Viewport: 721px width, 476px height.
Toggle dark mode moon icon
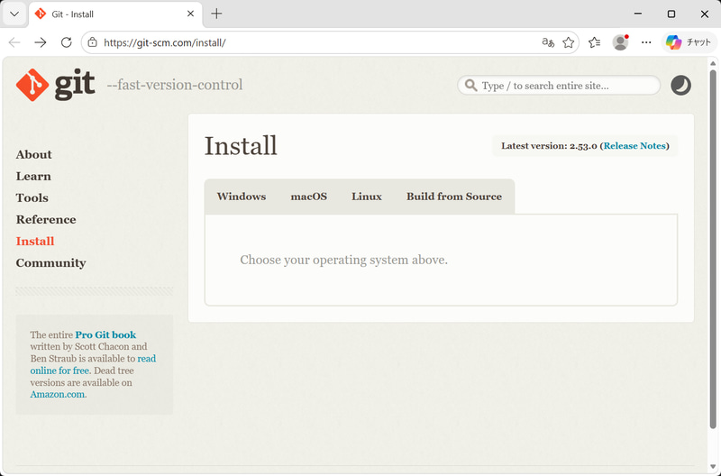[x=680, y=86]
